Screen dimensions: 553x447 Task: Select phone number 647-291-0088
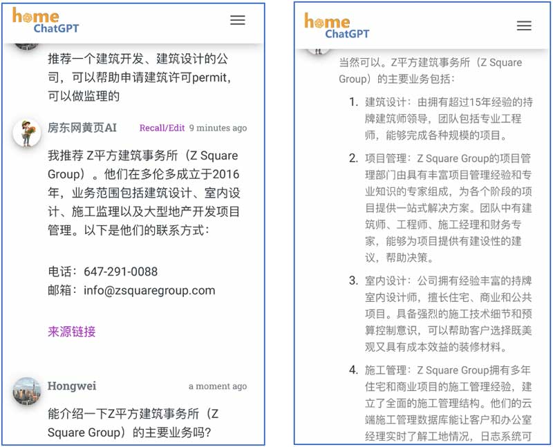(x=120, y=272)
